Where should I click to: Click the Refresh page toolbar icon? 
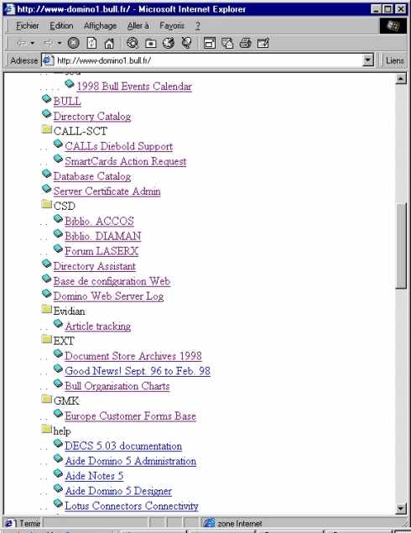91,43
